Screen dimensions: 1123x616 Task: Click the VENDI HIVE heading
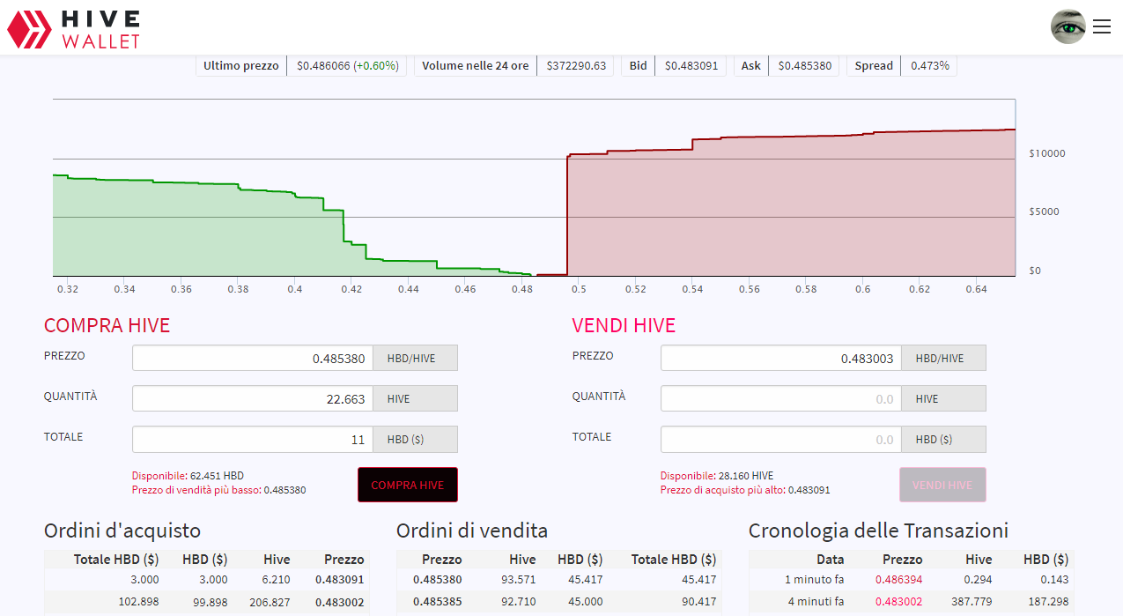tap(624, 326)
